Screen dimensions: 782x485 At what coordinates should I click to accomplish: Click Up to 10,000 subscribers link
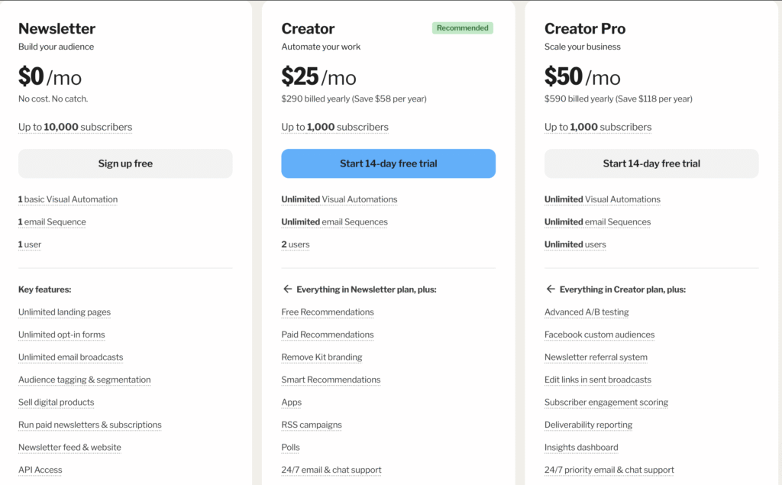point(75,127)
